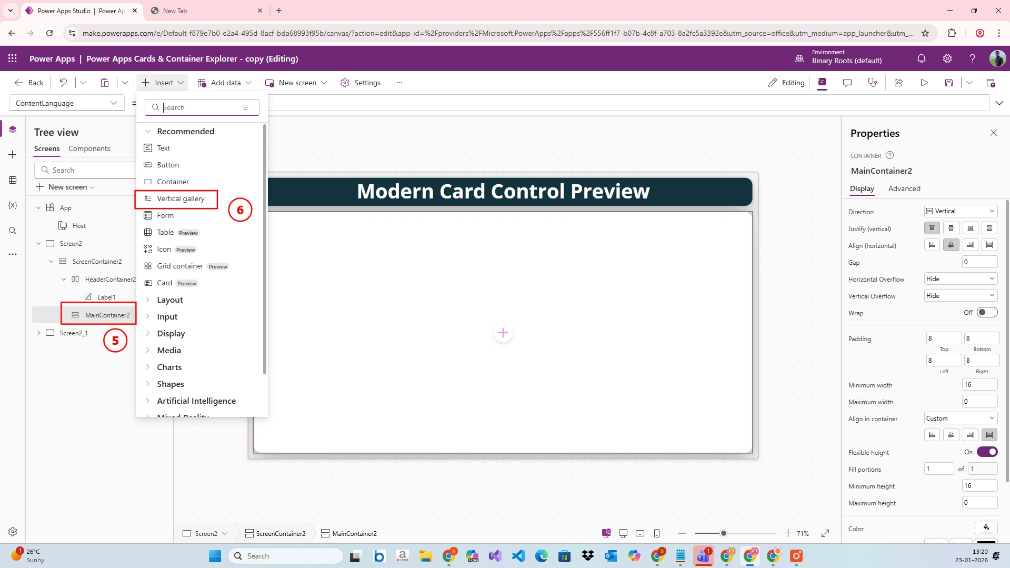
Task: Select Justify vertical center option
Action: (x=951, y=228)
